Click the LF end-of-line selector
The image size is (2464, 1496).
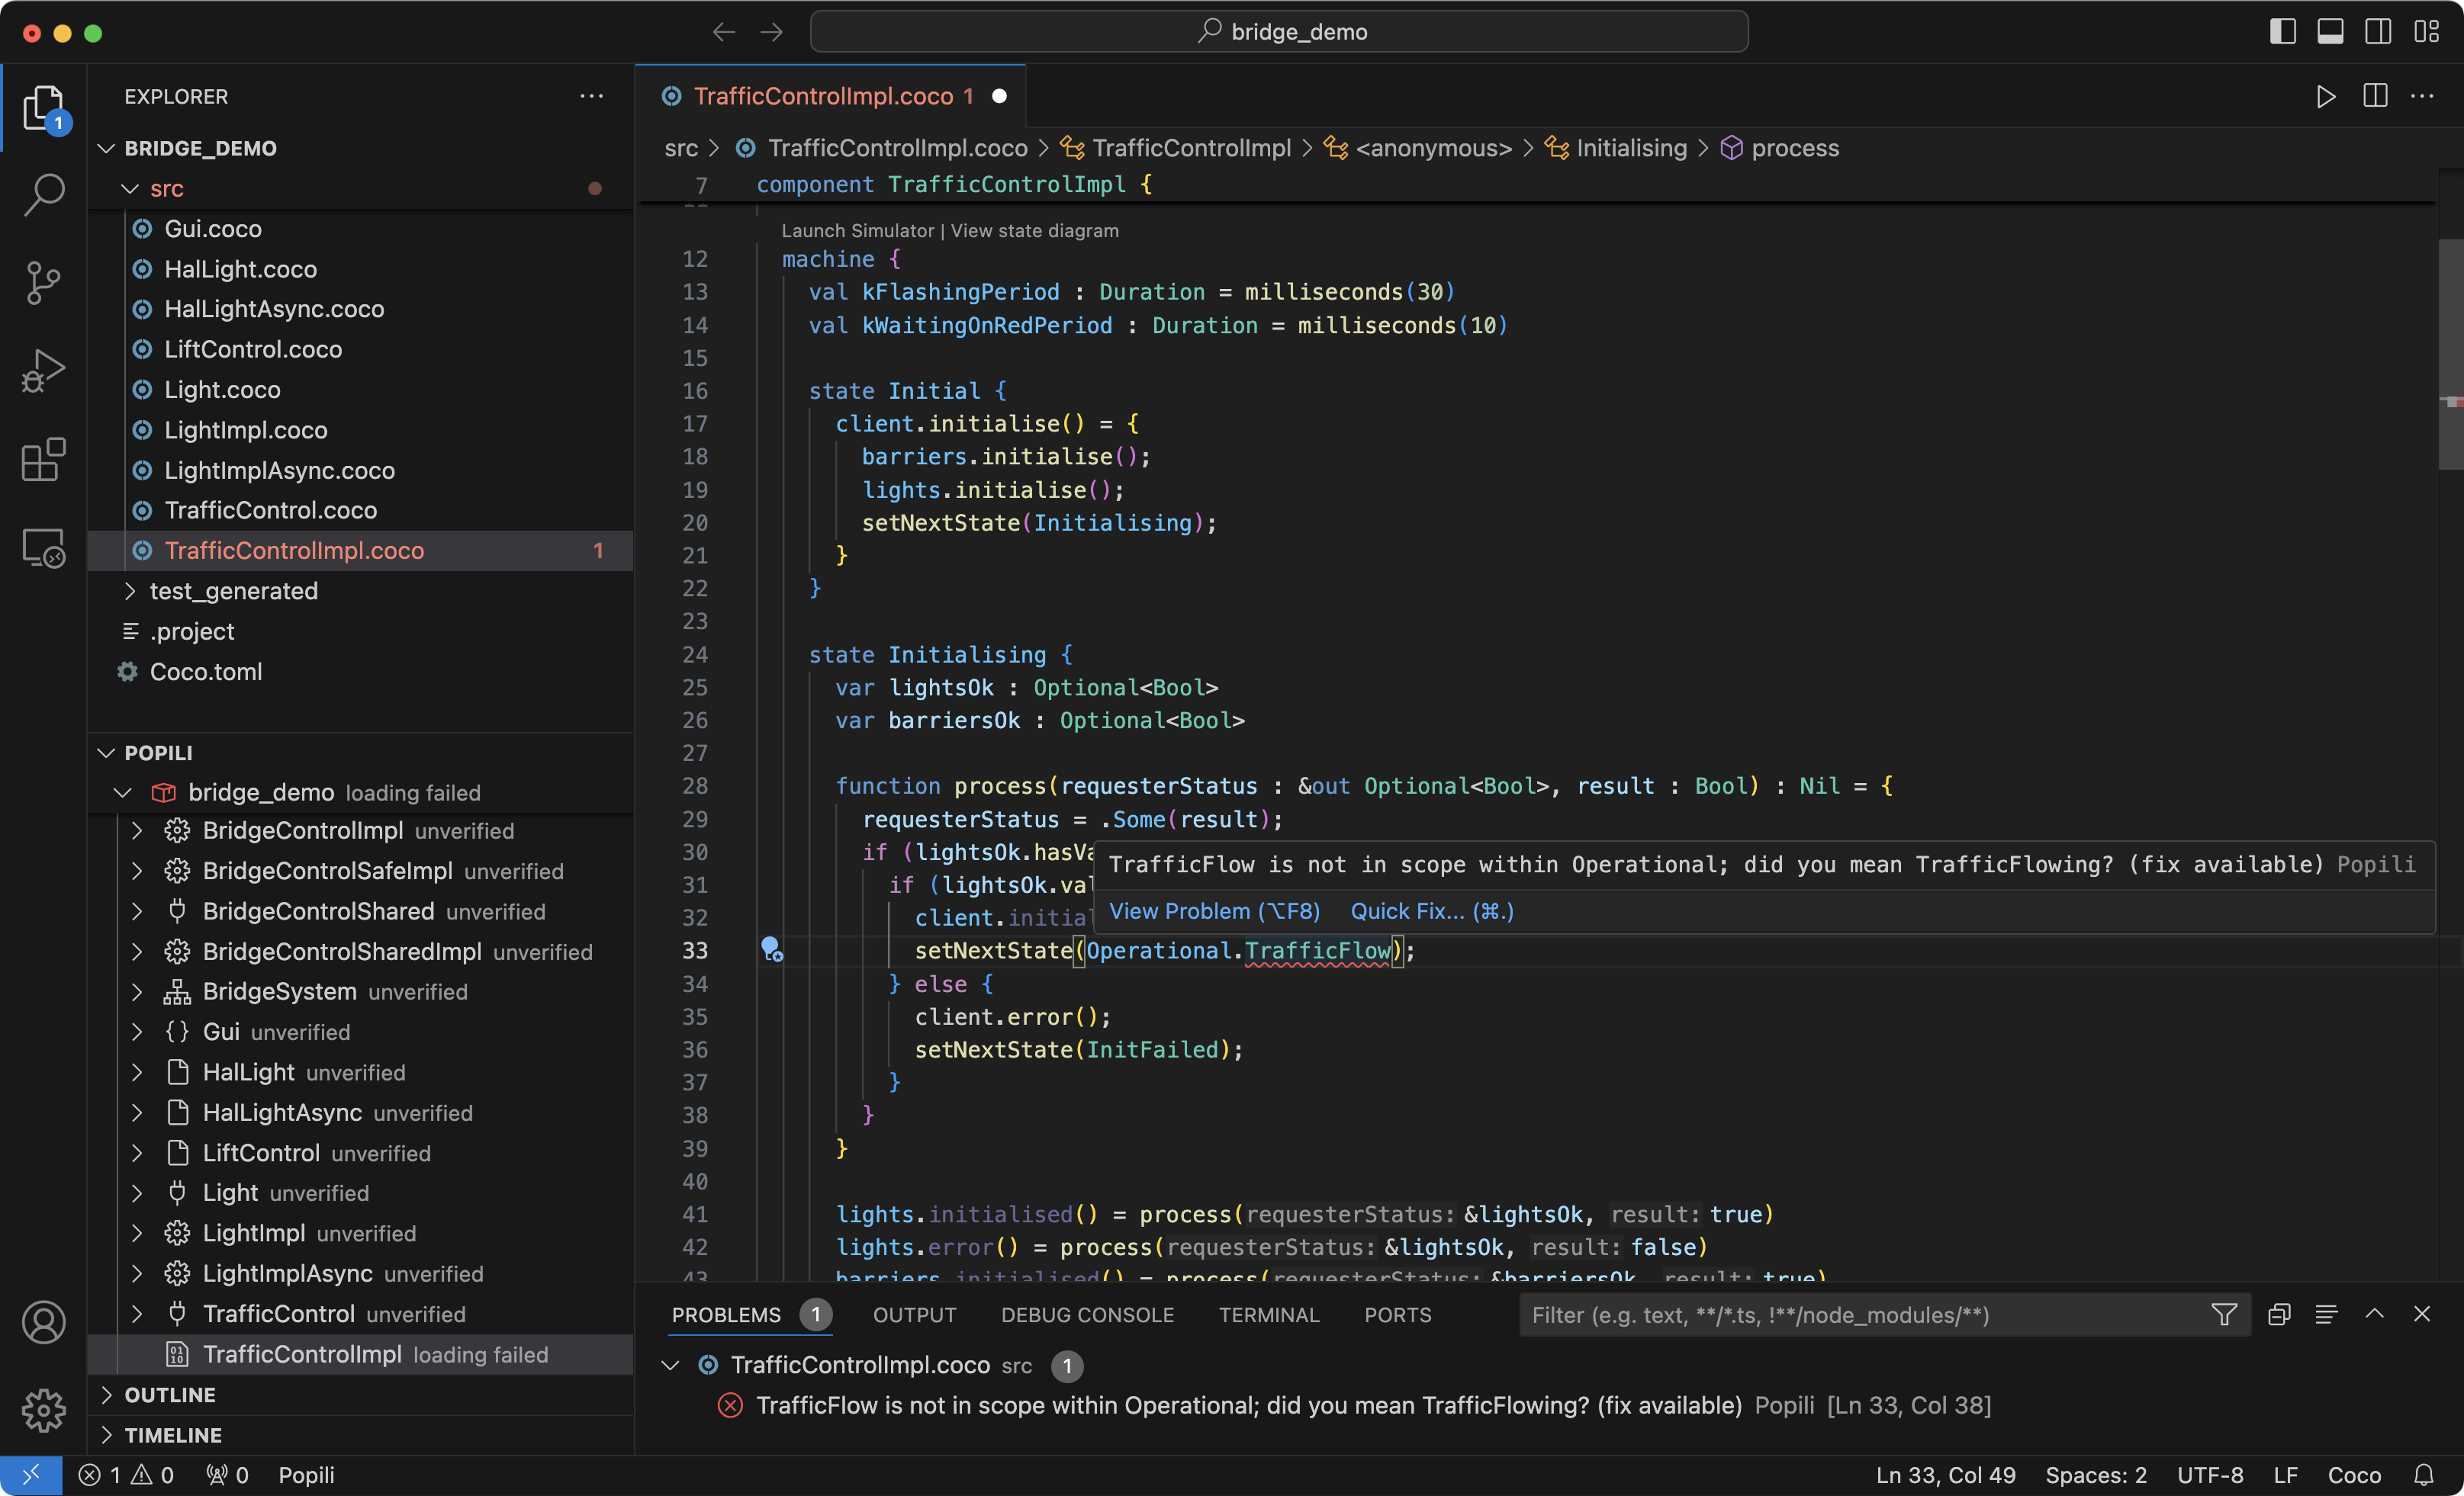pos(2285,1475)
